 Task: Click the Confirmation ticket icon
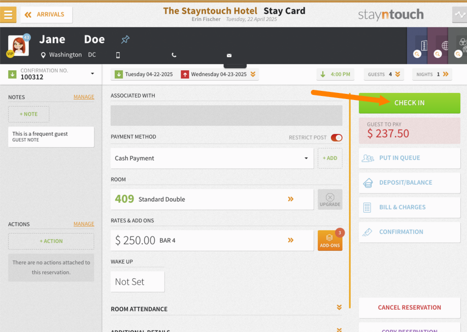367,233
